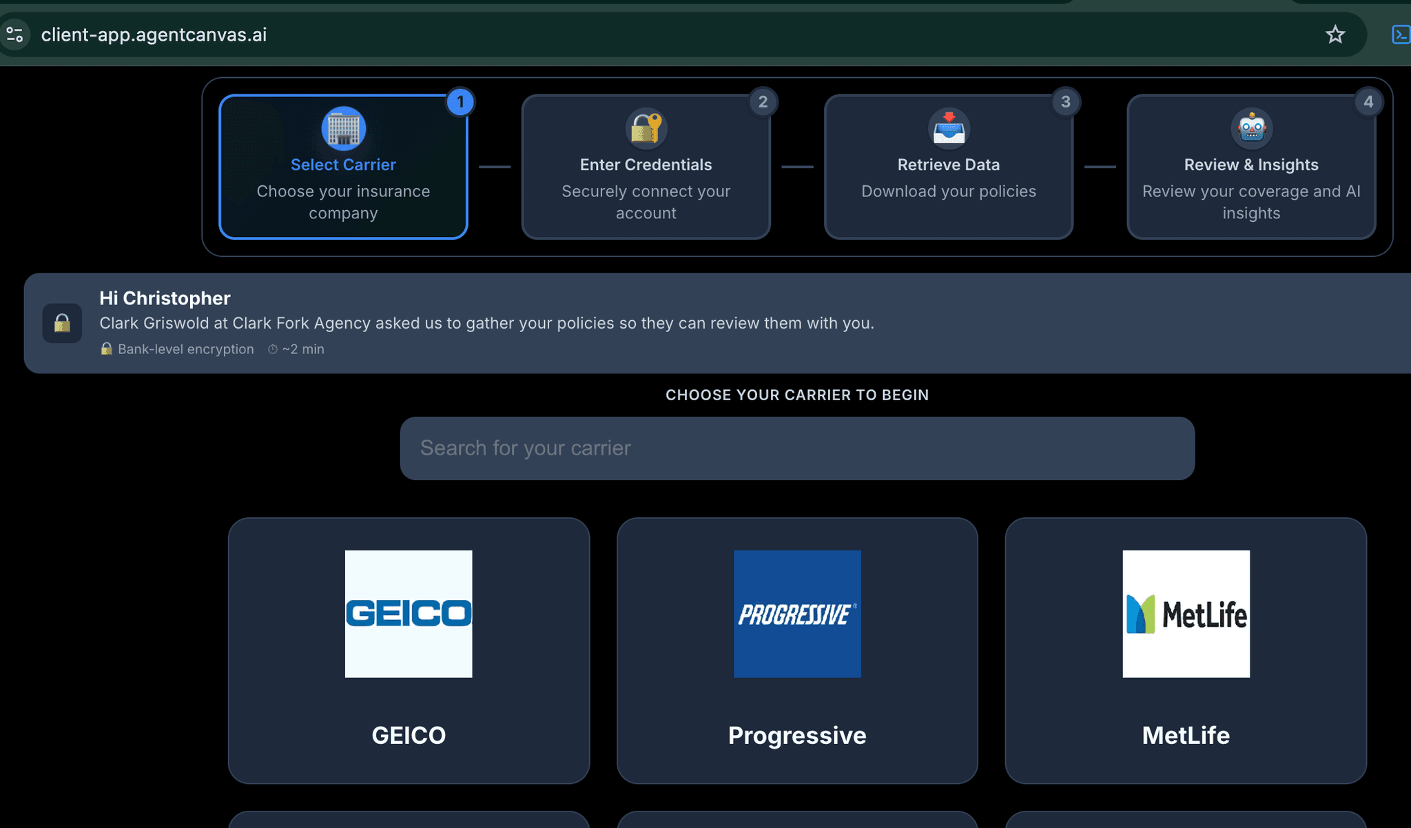Viewport: 1411px width, 828px height.
Task: Select the GEICO logo image
Action: (409, 614)
